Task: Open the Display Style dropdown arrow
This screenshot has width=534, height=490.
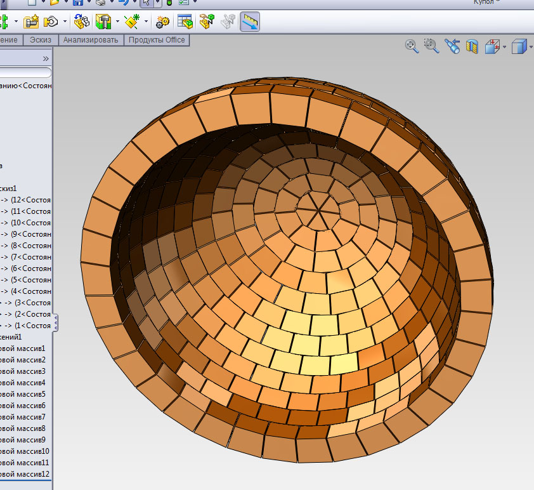Action: pos(530,47)
